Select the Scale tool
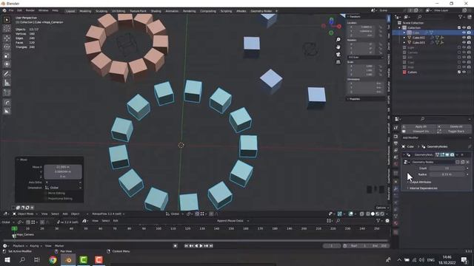The width and height of the screenshot is (474, 266). click(7, 55)
